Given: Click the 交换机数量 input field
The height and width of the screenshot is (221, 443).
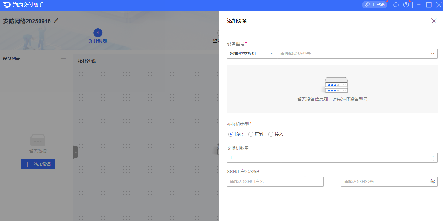Looking at the screenshot, I should 332,158.
